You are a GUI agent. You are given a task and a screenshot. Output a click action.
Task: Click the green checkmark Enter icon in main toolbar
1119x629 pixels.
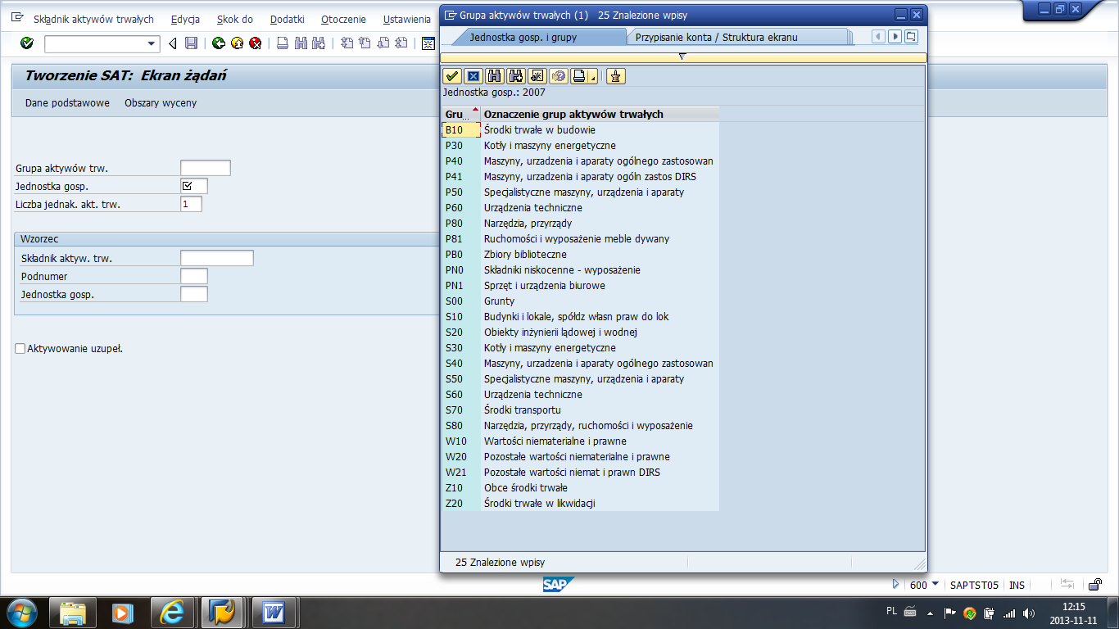26,43
